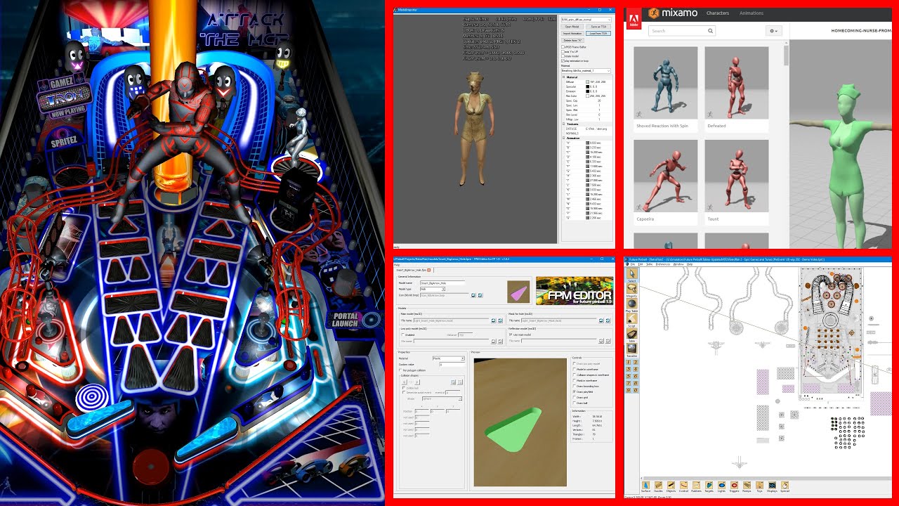Uncheck play animation in loop
The height and width of the screenshot is (506, 899).
[563, 61]
